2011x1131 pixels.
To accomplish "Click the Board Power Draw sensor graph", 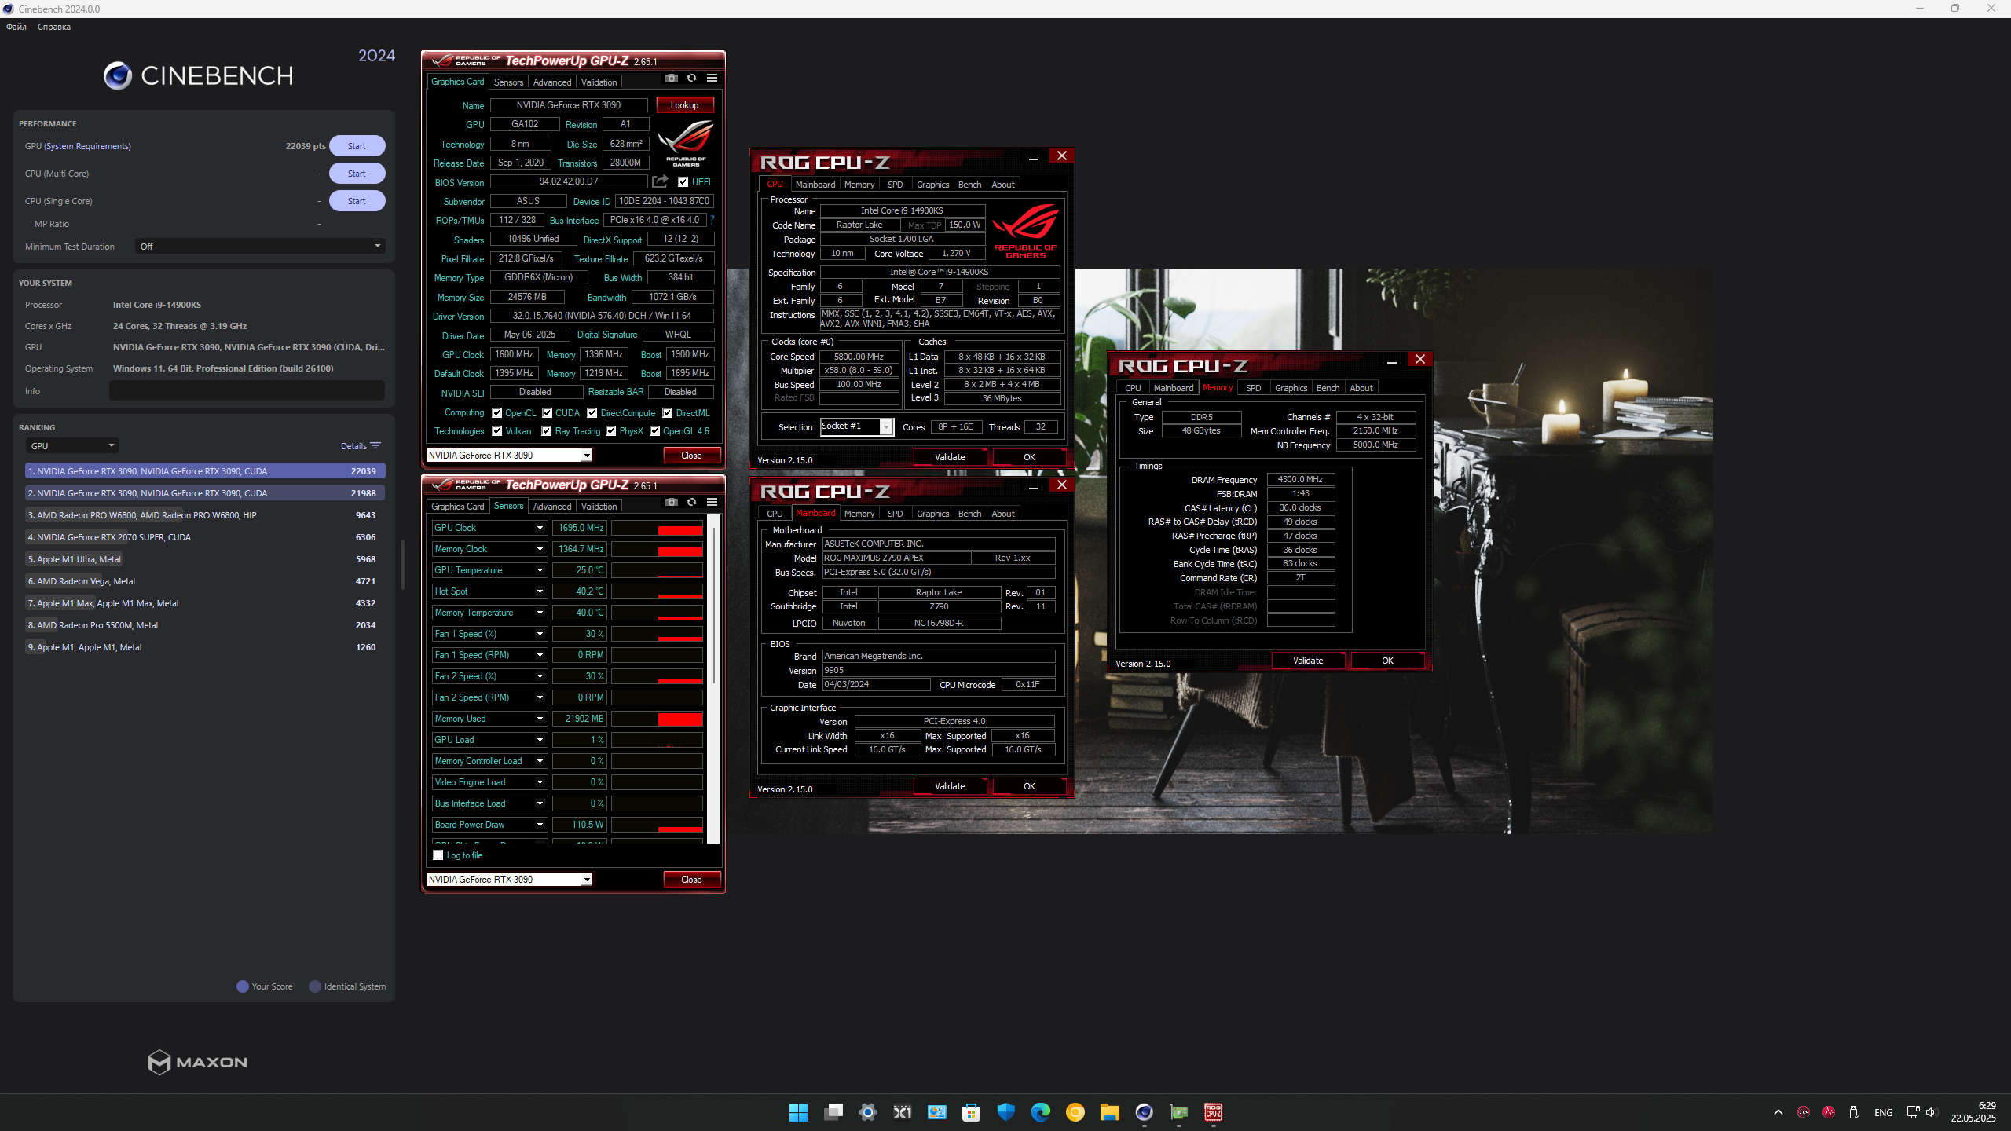I will [x=657, y=825].
